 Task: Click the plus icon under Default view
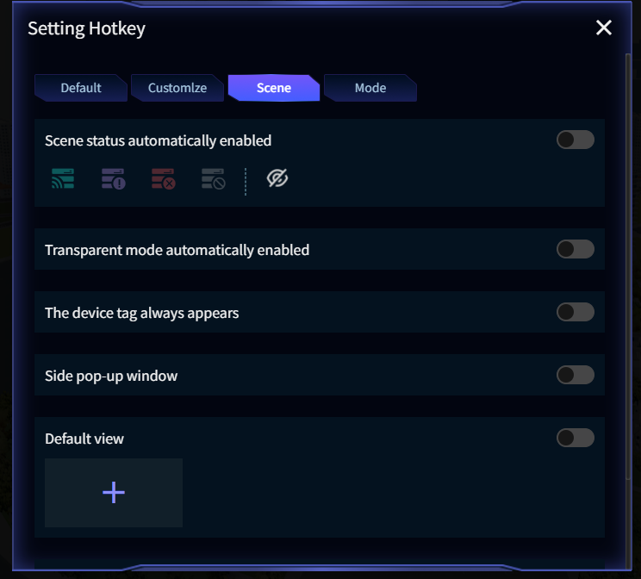coord(114,492)
